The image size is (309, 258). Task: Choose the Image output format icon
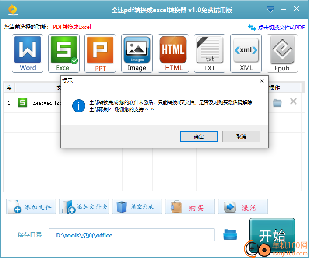coord(137,53)
